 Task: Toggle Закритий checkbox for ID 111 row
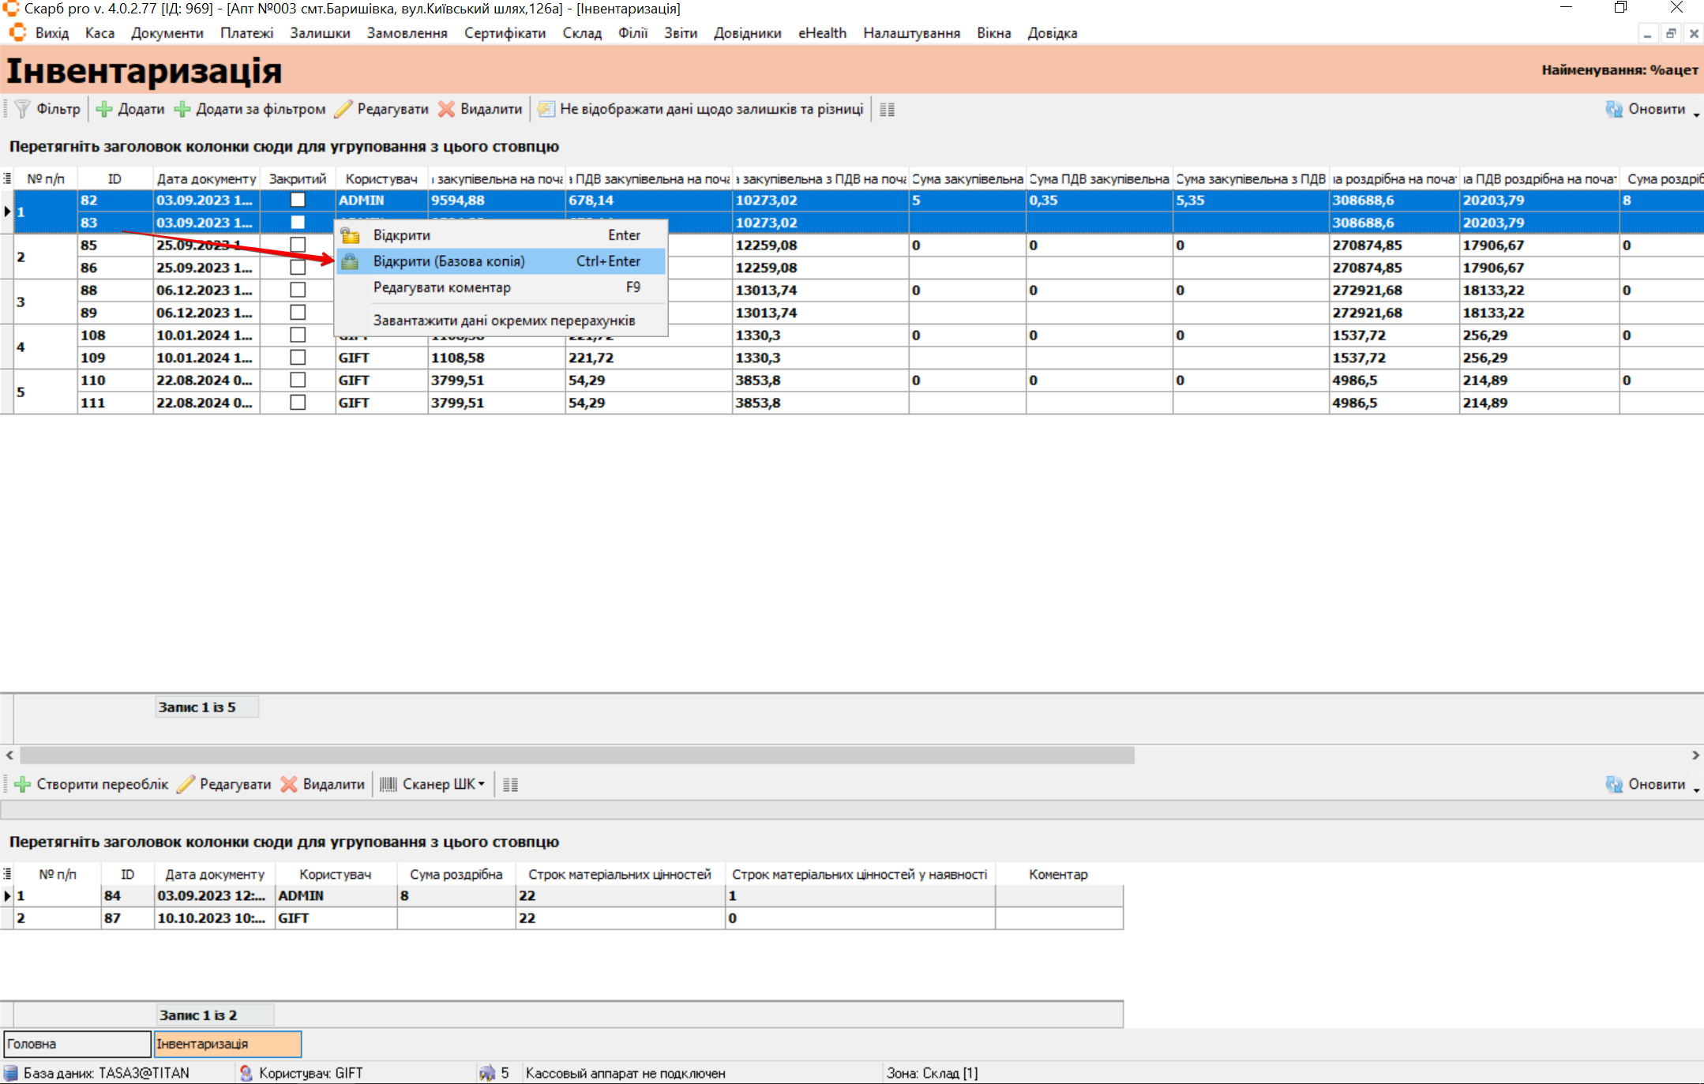(x=298, y=403)
